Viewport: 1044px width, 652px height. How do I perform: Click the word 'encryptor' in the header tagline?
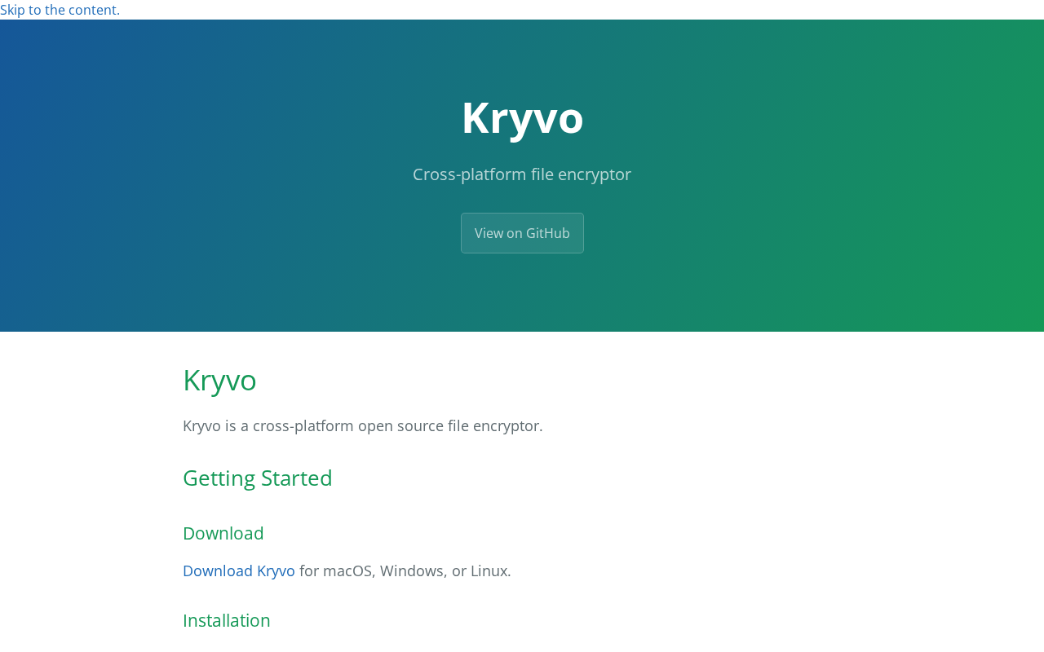pos(595,174)
